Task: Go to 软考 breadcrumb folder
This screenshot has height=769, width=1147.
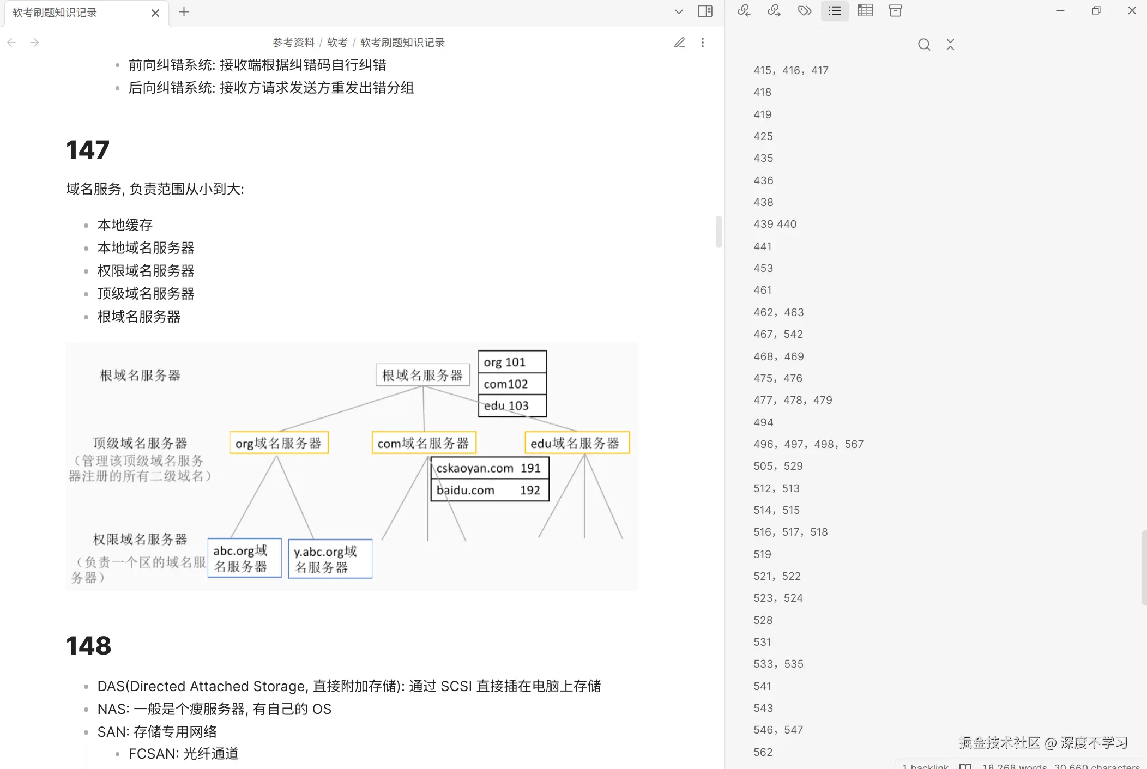Action: 337,43
